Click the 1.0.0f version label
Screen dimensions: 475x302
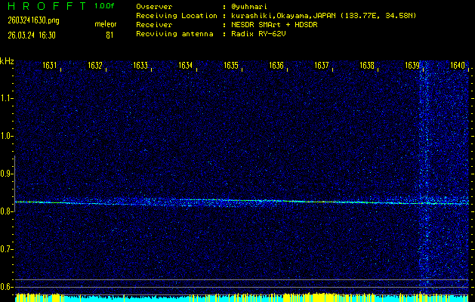point(106,7)
